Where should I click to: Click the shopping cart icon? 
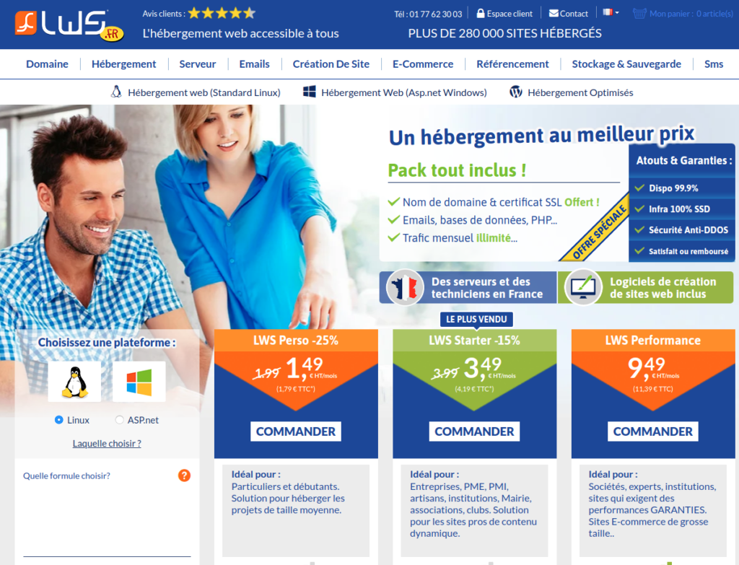pos(639,13)
